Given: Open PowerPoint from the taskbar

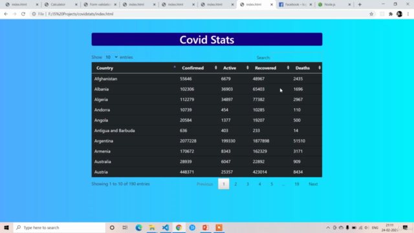Looking at the screenshot, I should (206, 227).
